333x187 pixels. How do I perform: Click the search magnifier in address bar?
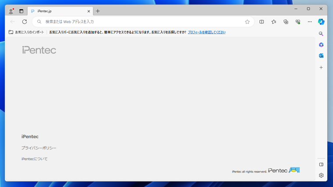(39, 21)
